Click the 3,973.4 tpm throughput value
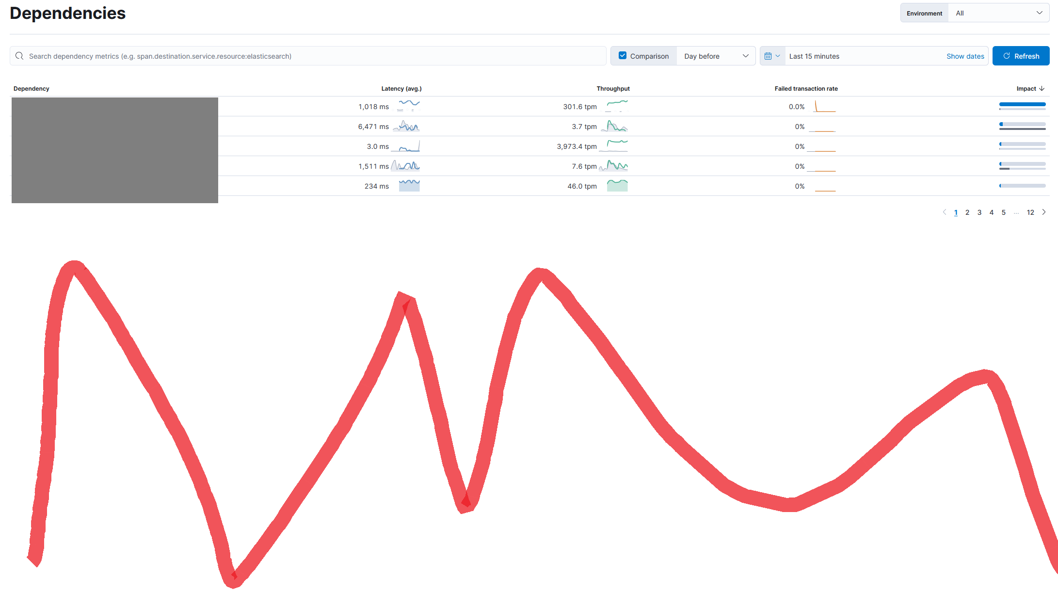The image size is (1058, 594). (577, 146)
